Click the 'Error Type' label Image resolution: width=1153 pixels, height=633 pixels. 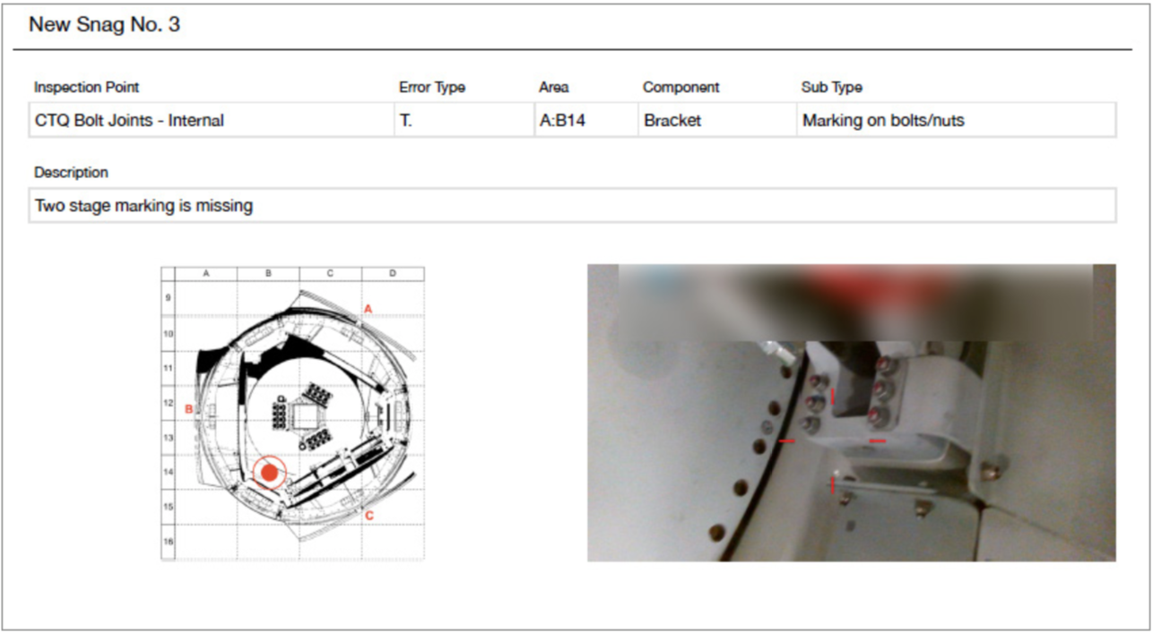point(432,87)
